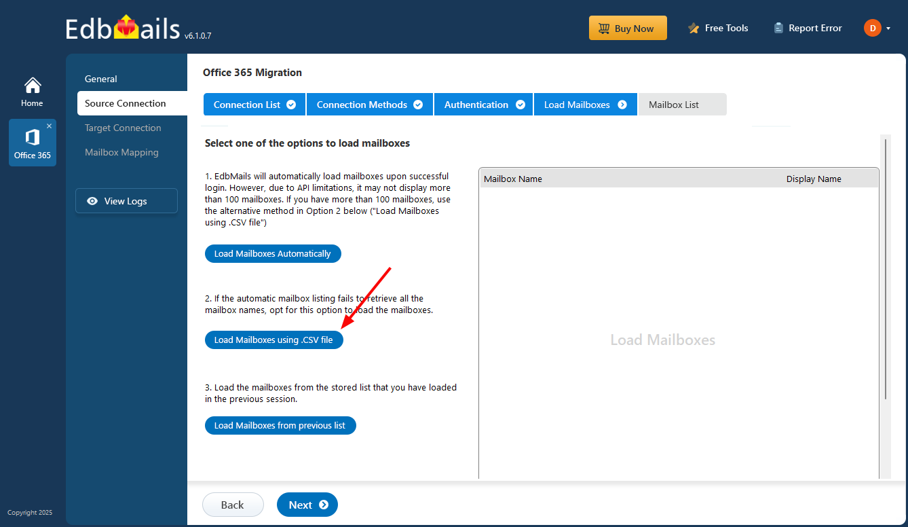Click the Copyright 2025 text
This screenshot has height=527, width=908.
30,512
